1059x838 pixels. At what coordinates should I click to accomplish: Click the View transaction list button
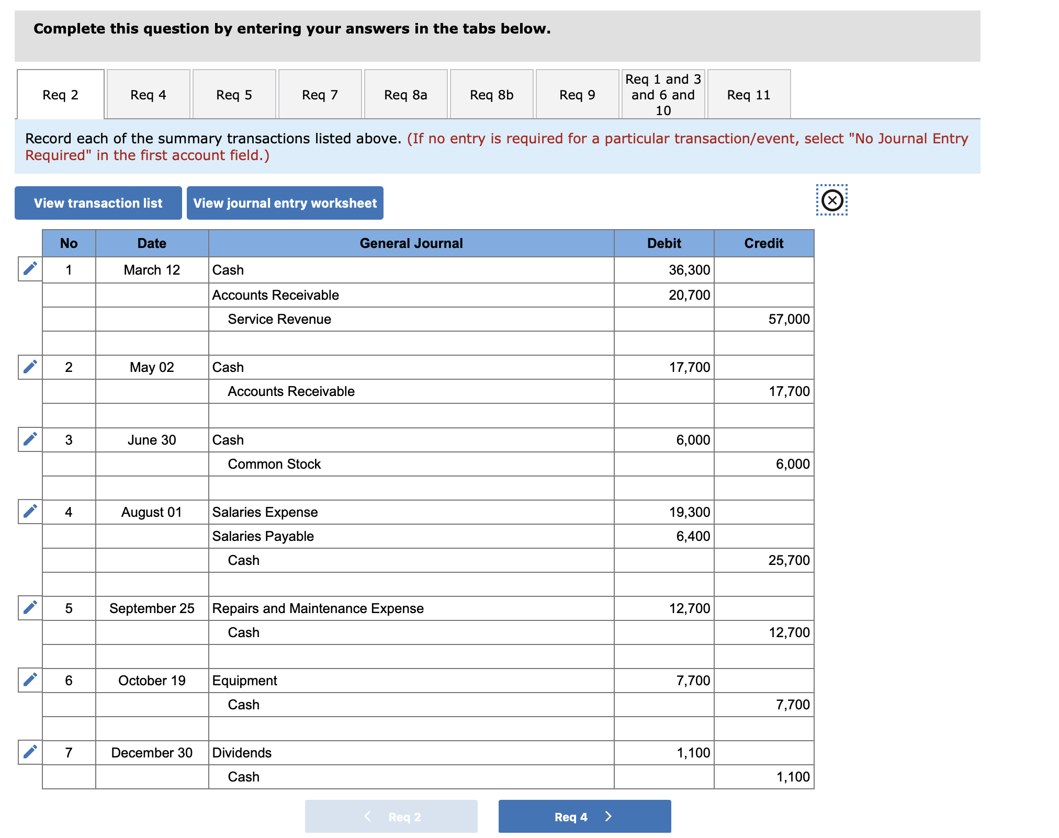tap(98, 203)
